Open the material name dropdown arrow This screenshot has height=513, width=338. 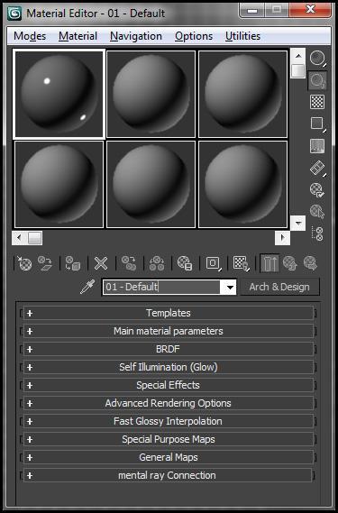tap(230, 288)
